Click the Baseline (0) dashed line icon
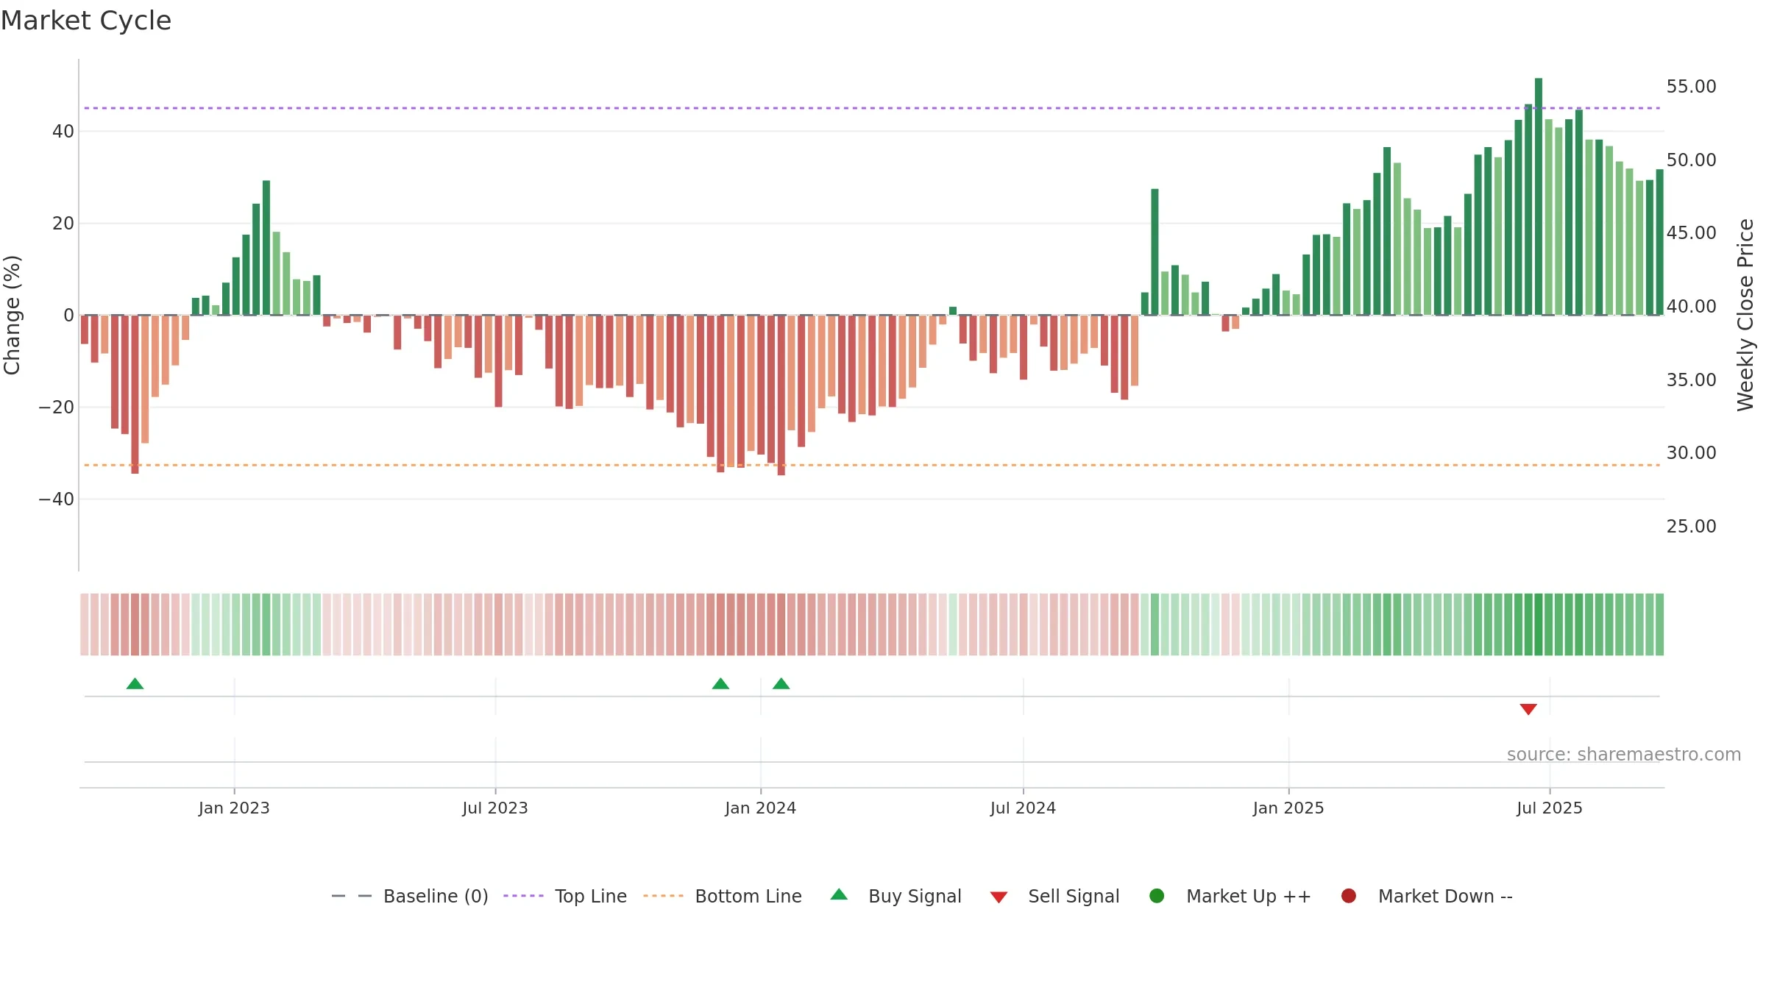Viewport: 1766px width, 993px height. tap(352, 896)
